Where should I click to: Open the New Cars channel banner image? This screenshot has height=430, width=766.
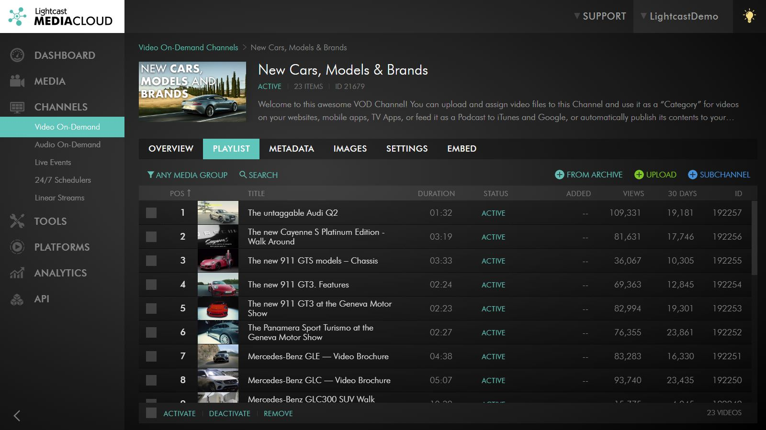[x=192, y=91]
